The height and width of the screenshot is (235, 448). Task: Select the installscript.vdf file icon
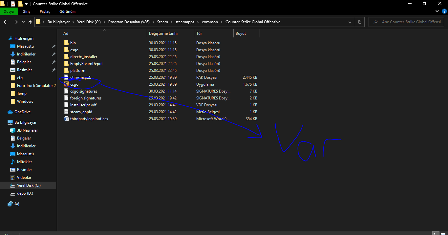(66, 105)
